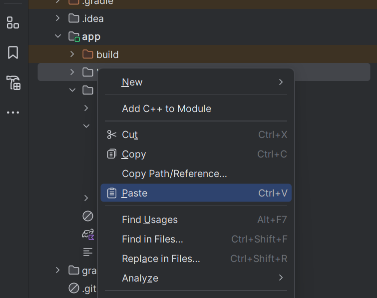Select the app module in project tree
Image resolution: width=377 pixels, height=298 pixels.
(91, 36)
